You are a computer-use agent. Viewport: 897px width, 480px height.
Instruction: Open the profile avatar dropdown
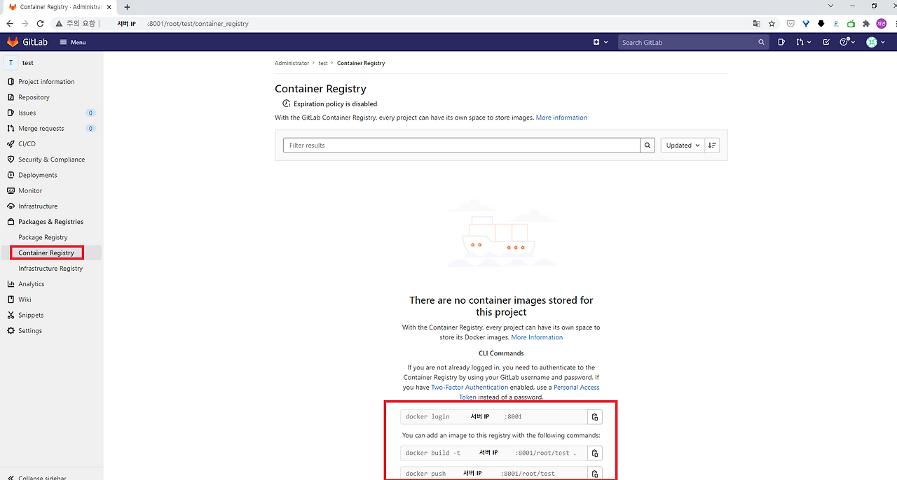(x=872, y=42)
